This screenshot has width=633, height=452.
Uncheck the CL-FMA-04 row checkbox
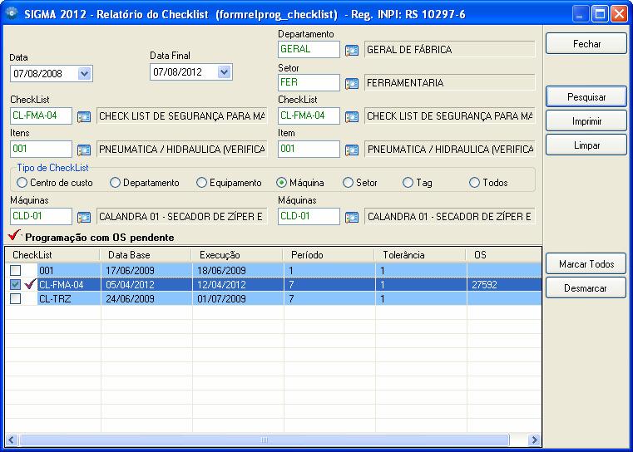(15, 285)
